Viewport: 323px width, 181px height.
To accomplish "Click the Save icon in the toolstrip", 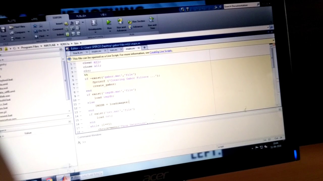I will 3,30.
